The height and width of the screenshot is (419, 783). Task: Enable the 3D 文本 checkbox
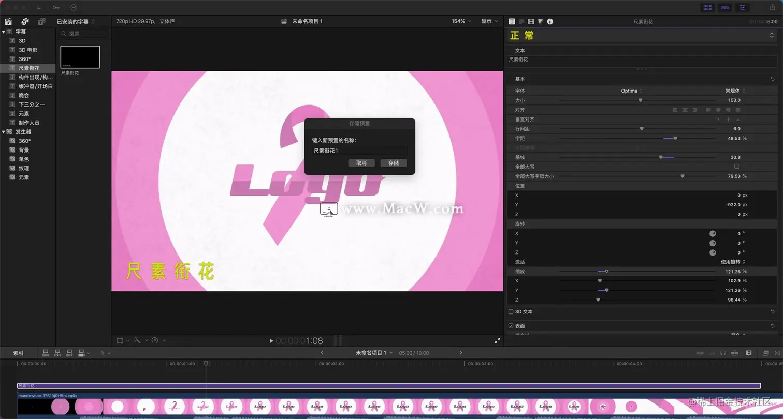coord(511,312)
